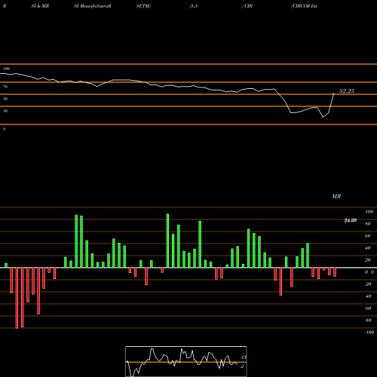Screen dimensions: 377x377
Task: Click the '(5,5' header parameter text
Action: coord(194,6)
